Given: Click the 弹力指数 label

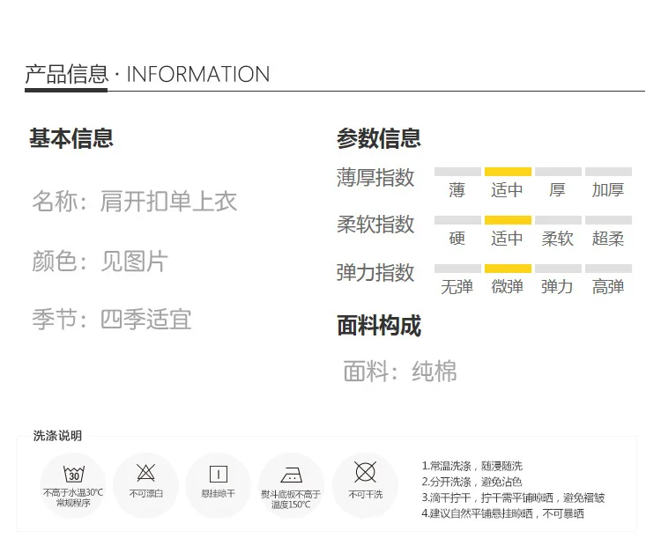Looking at the screenshot, I should [375, 272].
